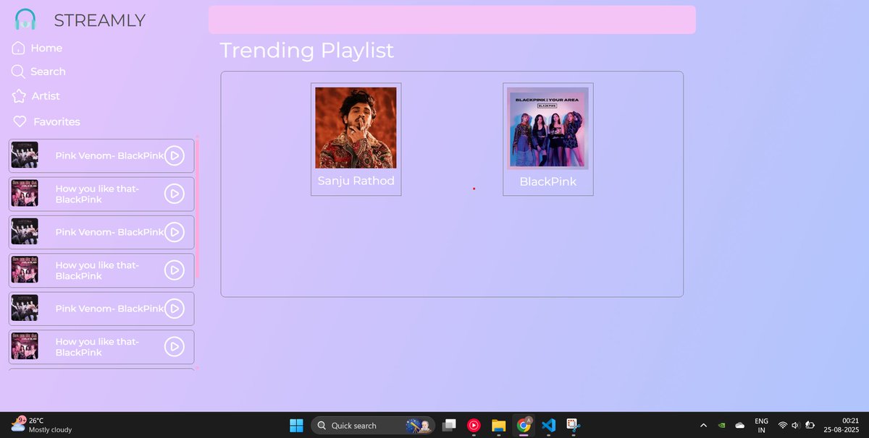This screenshot has height=438, width=869.
Task: Open the Windows Start menu
Action: (x=297, y=425)
